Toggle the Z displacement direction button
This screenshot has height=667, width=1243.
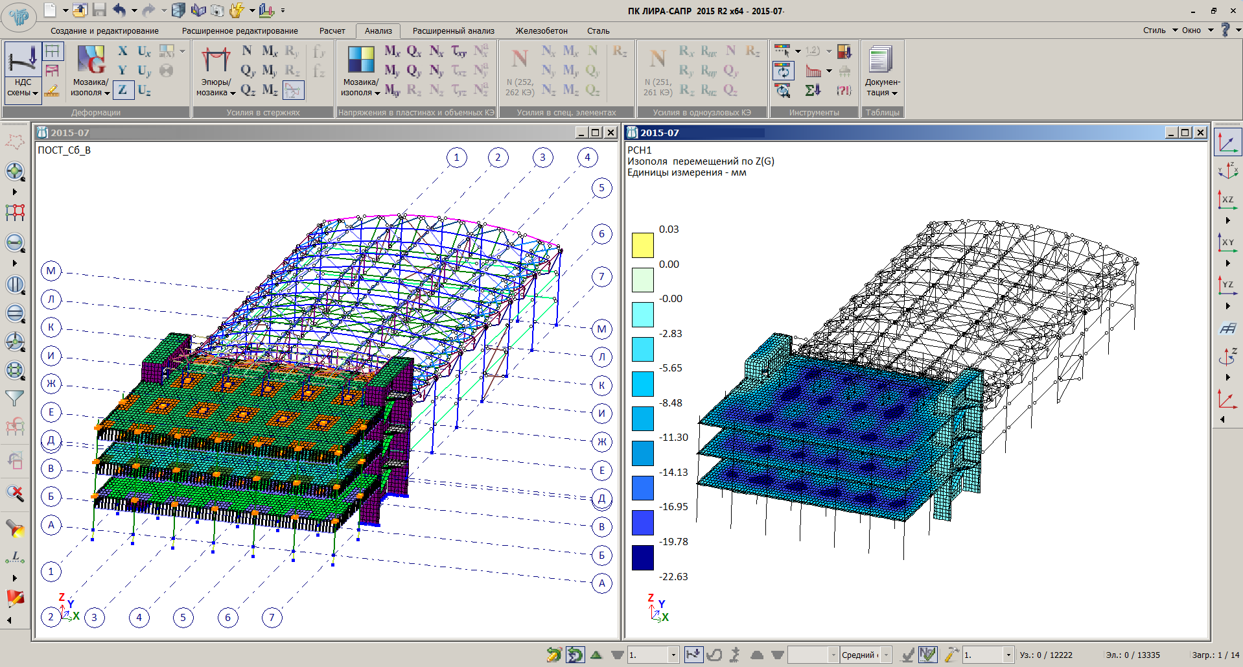(122, 90)
